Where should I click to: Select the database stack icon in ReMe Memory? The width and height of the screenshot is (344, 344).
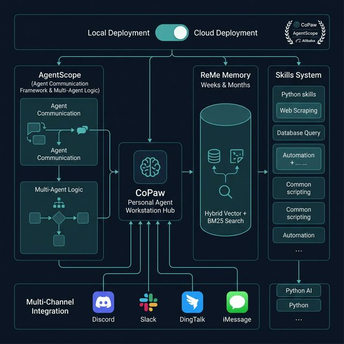coord(214,156)
